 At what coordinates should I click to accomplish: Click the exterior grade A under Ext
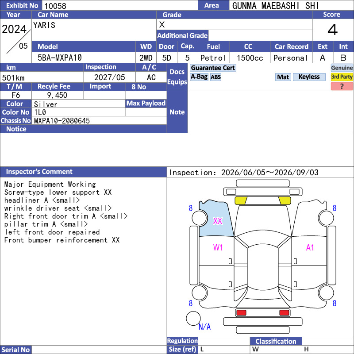323,58
